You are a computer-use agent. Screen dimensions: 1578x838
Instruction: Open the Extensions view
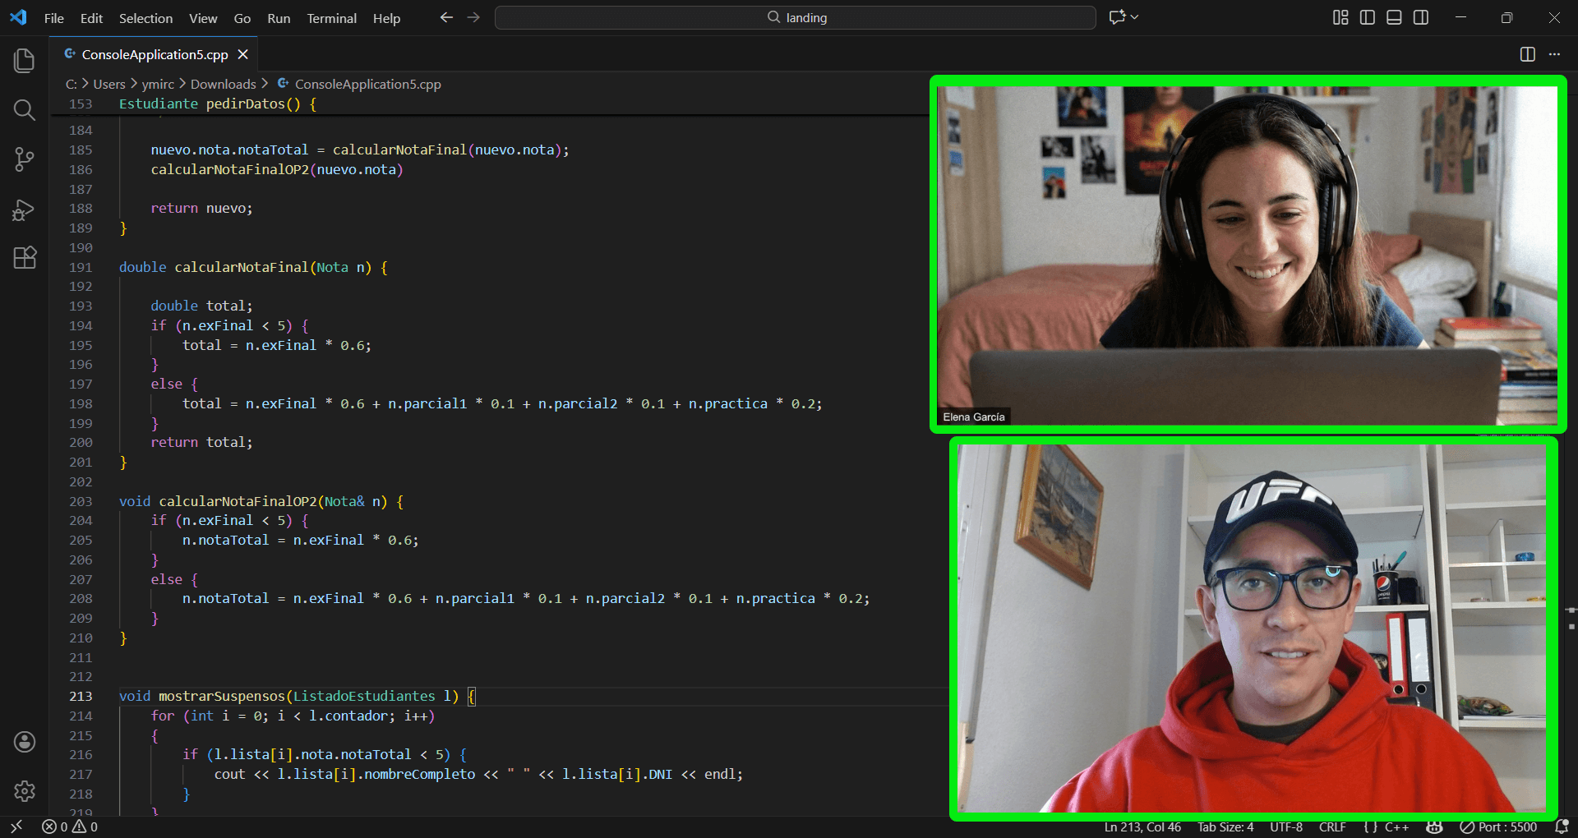25,258
